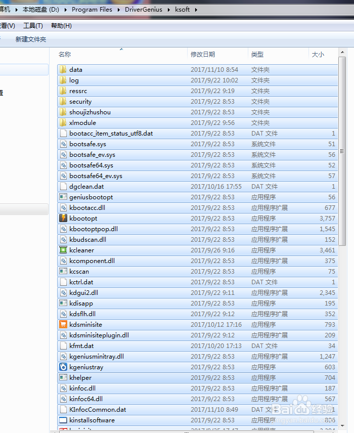Select file kinfoc.dll
Image resolution: width=354 pixels, height=433 pixels.
pos(197,388)
